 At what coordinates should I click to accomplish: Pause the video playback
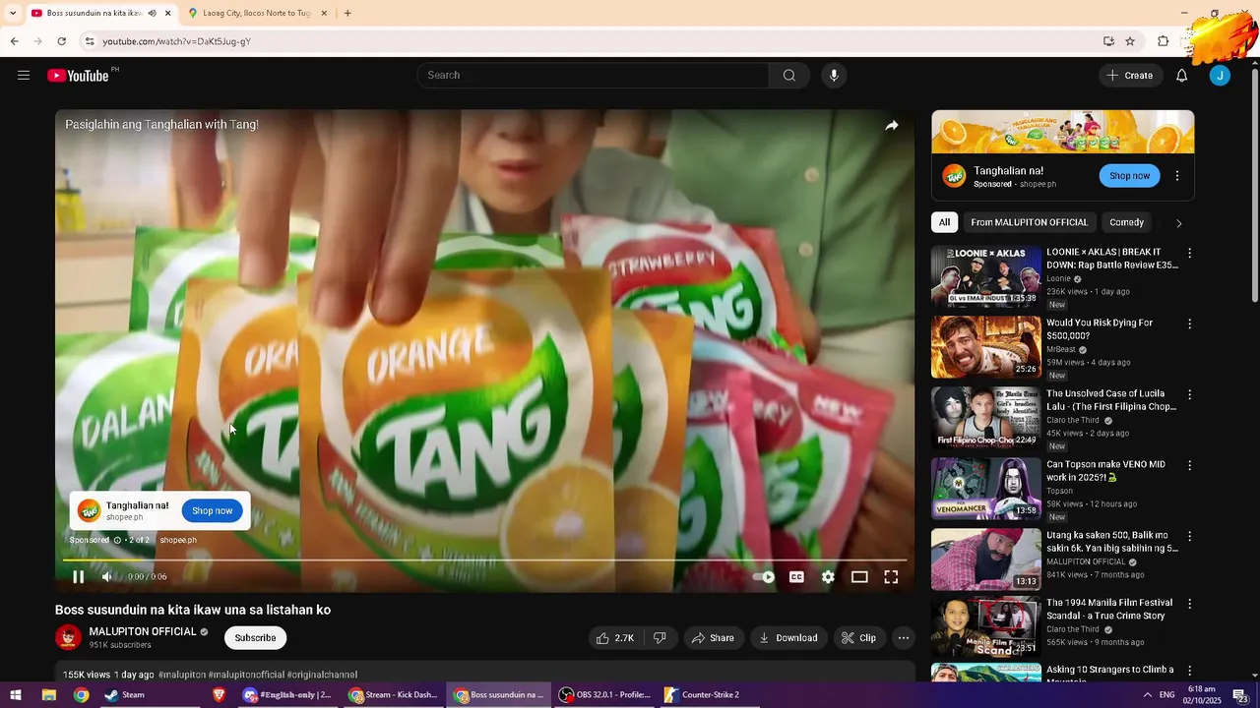(79, 577)
